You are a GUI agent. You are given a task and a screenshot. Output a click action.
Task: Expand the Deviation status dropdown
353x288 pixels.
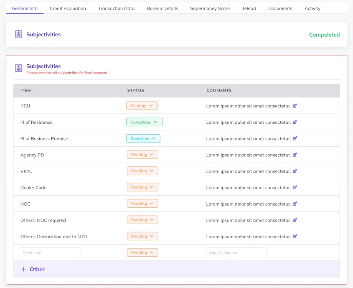click(143, 138)
